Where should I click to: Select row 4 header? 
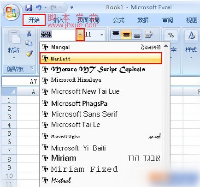click(9, 125)
